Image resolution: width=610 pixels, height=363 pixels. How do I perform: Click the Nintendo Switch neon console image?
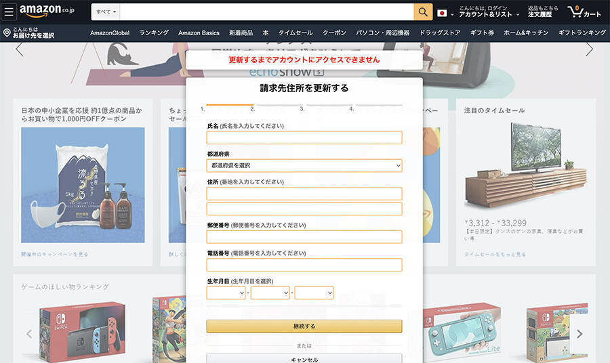[83, 332]
